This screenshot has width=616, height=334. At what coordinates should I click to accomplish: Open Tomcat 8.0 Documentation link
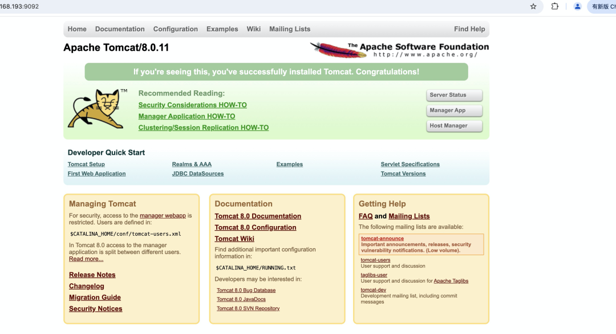(258, 216)
